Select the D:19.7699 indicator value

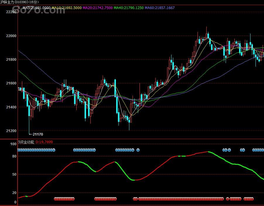coord(44,142)
